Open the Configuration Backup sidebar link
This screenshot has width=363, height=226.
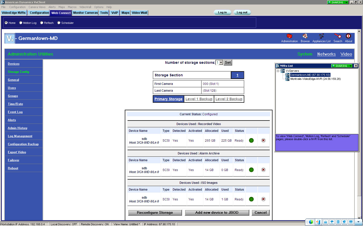tap(23, 144)
